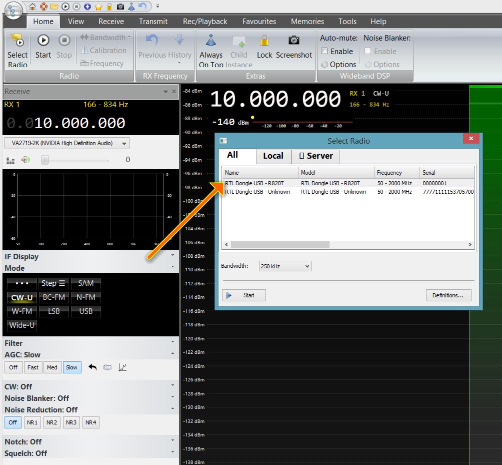Select the RTL Dongle USB - R820T row
The width and height of the screenshot is (502, 465).
pyautogui.click(x=348, y=183)
